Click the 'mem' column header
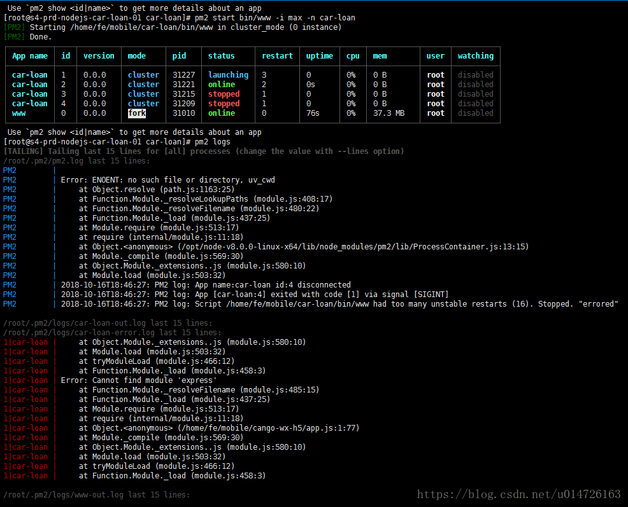The width and height of the screenshot is (628, 507). [380, 56]
